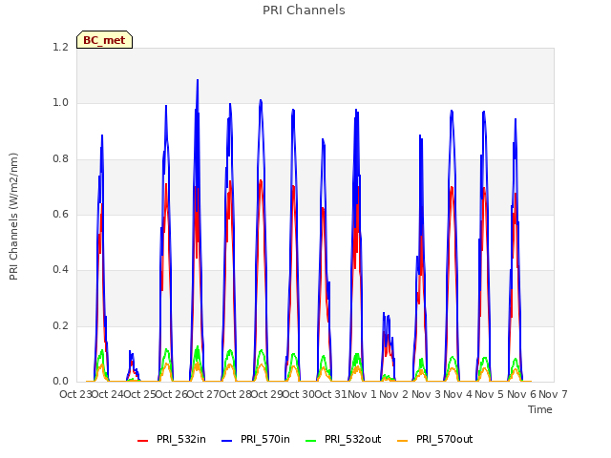This screenshot has height=458, width=611.
Task: Select the green PRI_532out legend swatch
Action: coord(311,440)
